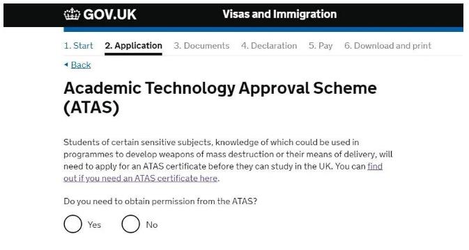Click the Back arrow icon
Viewport: 469px width, 250px height.
pyautogui.click(x=66, y=65)
